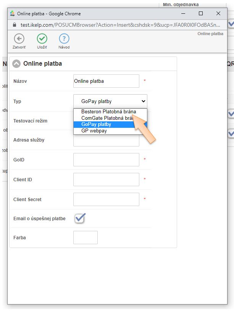234x311 pixels.
Task: Click the Názov text field
Action: pyautogui.click(x=106, y=81)
